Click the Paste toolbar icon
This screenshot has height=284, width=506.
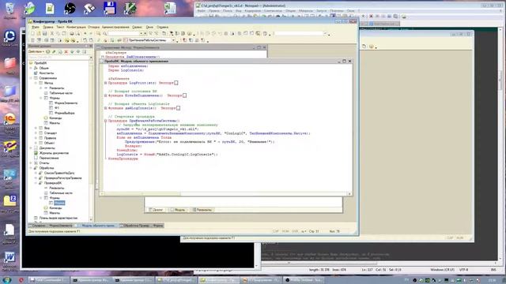pyautogui.click(x=64, y=33)
